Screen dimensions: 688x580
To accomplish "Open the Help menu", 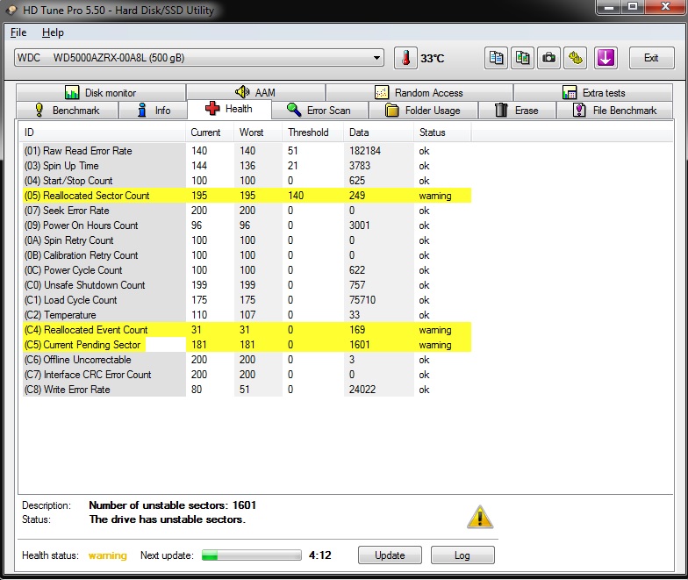I will tap(53, 32).
